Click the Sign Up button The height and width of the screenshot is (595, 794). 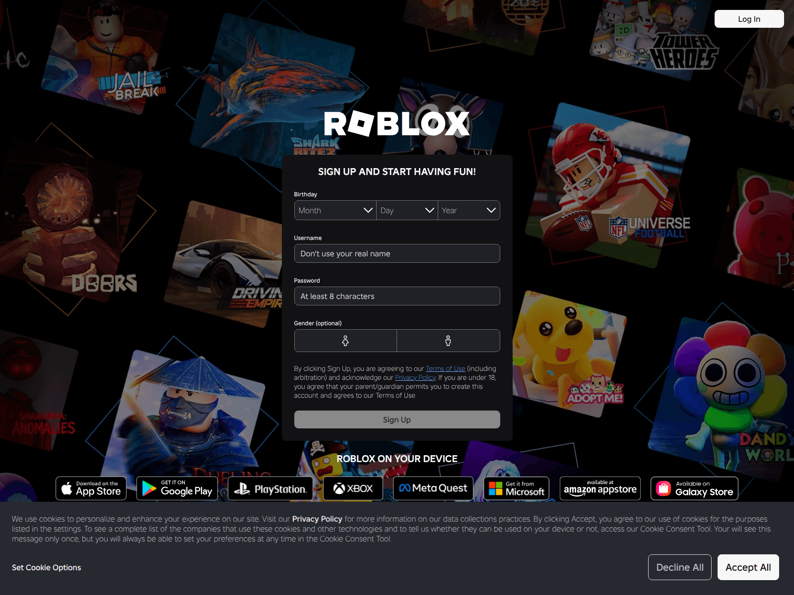[397, 419]
